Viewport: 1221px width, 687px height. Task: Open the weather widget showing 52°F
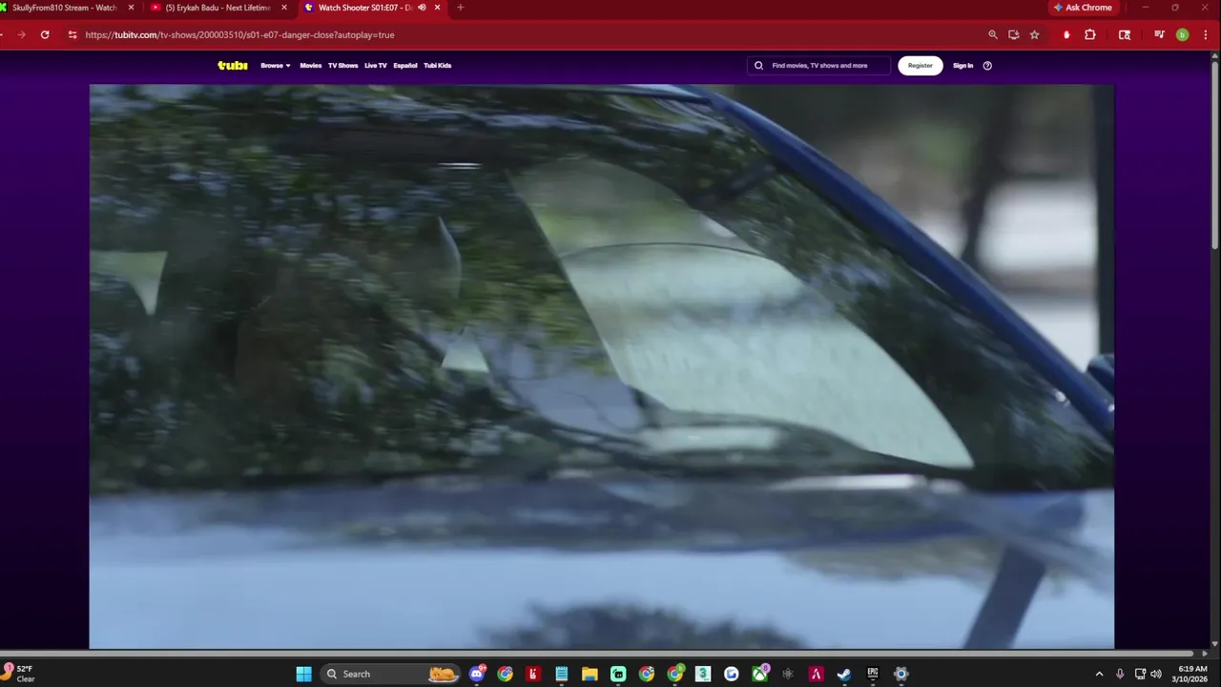point(19,674)
